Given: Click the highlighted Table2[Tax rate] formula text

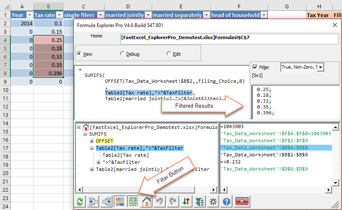Looking at the screenshot, I should point(149,93).
